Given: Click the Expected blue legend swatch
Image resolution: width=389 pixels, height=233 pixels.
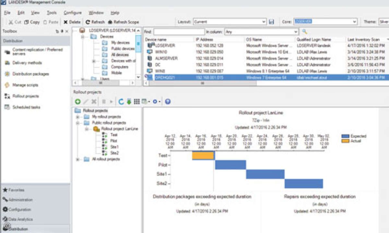Looking at the screenshot, I should point(345,136).
